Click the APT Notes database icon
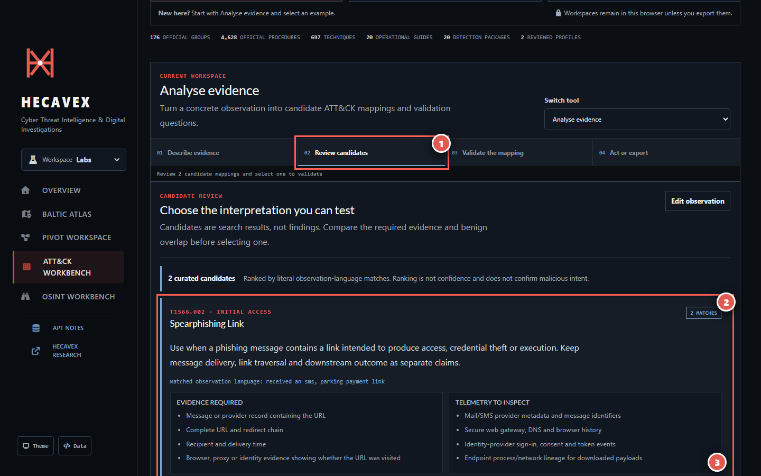The height and width of the screenshot is (476, 761). click(36, 328)
